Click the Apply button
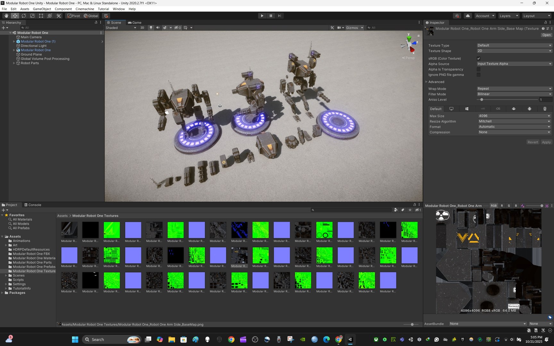 [546, 142]
